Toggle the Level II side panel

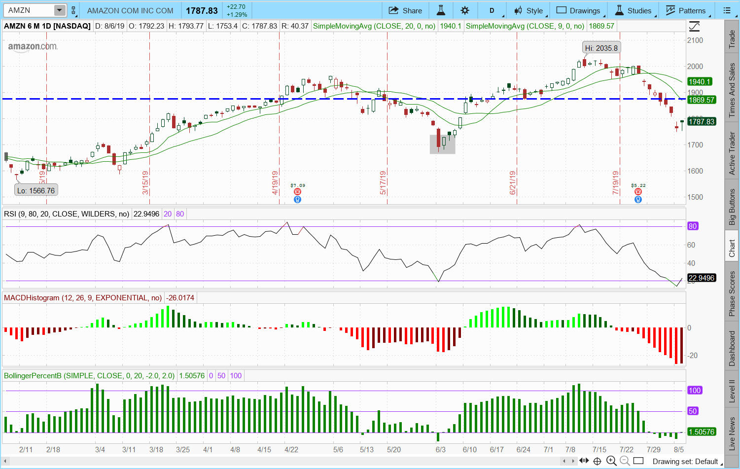click(732, 391)
